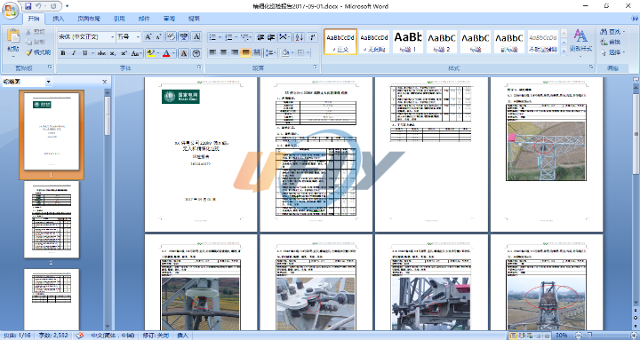Image resolution: width=640 pixels, height=340 pixels.
Task: Select the Format Painter tool
Action: 38,52
